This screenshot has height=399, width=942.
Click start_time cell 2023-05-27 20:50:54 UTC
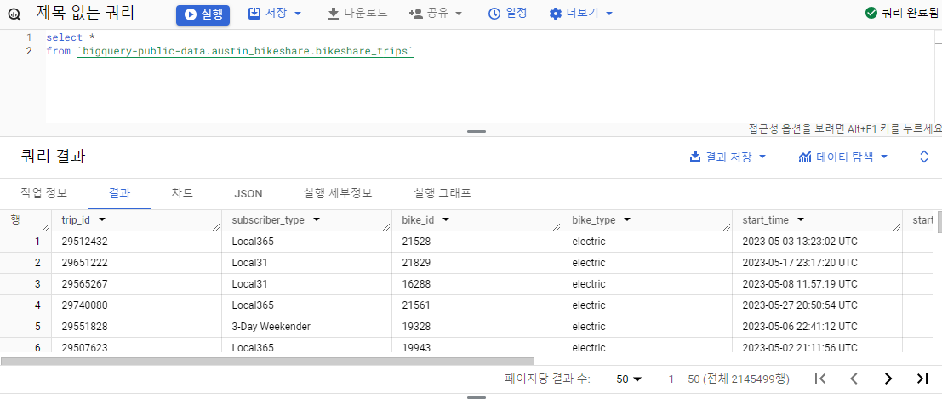[x=800, y=305]
